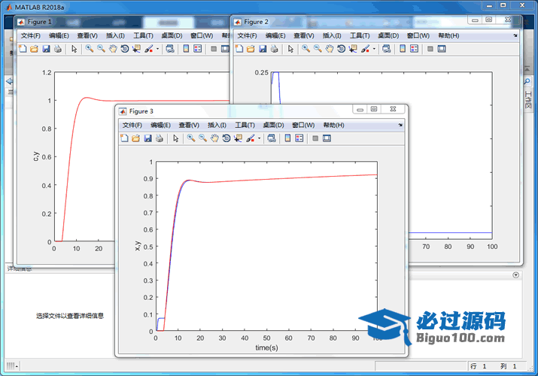
Task: Open 帮助(H) menu in Figure 2
Action: [x=448, y=35]
